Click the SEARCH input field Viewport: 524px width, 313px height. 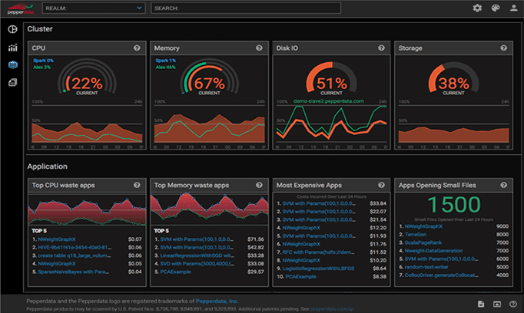pyautogui.click(x=244, y=8)
